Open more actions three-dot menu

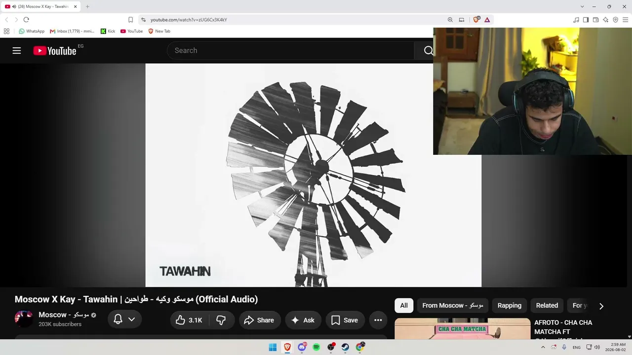(x=378, y=320)
